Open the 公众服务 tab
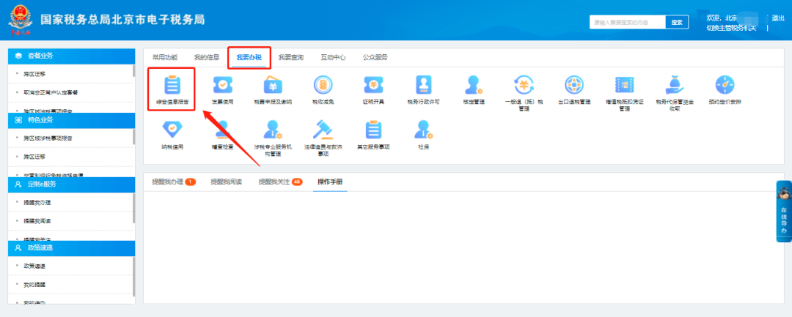 [x=375, y=57]
